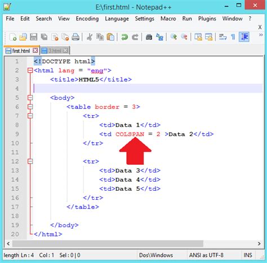267x263 pixels.
Task: Open the File menu
Action: pyautogui.click(x=10, y=19)
